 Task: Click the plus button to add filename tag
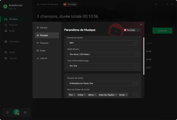tap(136, 95)
